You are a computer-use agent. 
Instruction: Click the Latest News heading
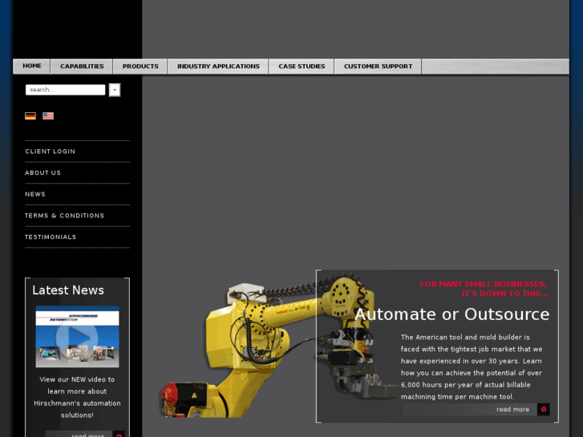click(68, 290)
